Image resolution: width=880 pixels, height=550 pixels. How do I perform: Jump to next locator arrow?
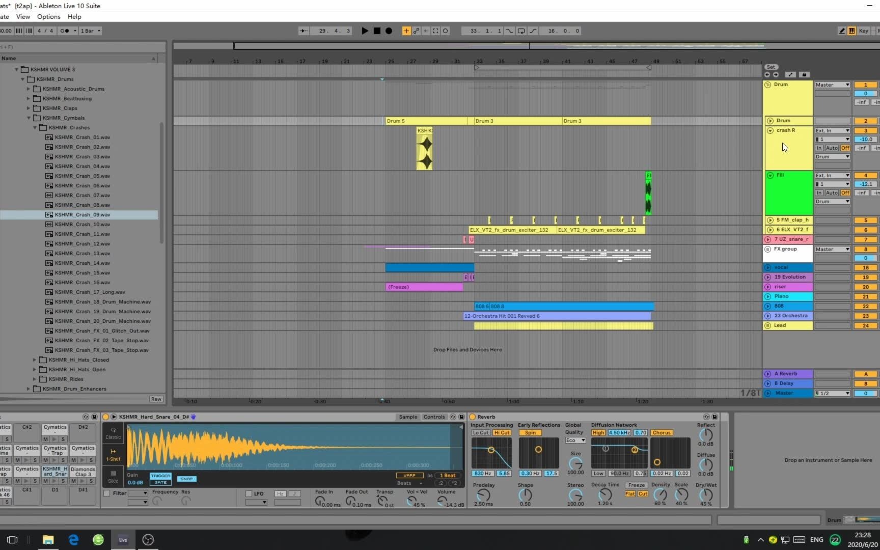776,74
